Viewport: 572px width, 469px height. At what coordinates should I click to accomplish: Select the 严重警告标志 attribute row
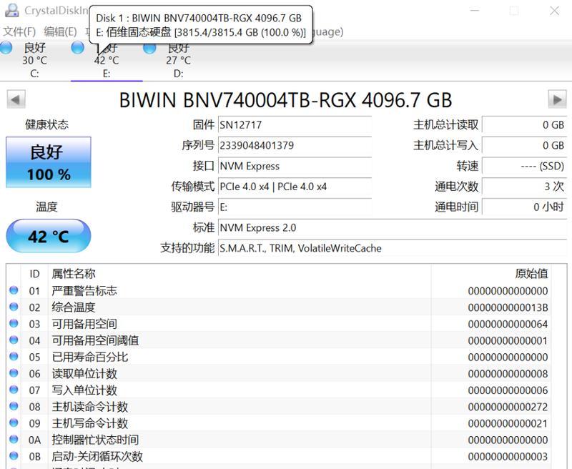click(279, 291)
